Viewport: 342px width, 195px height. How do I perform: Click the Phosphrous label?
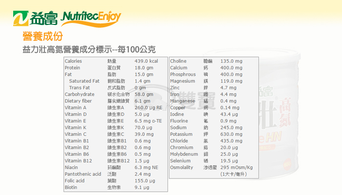click(183, 75)
